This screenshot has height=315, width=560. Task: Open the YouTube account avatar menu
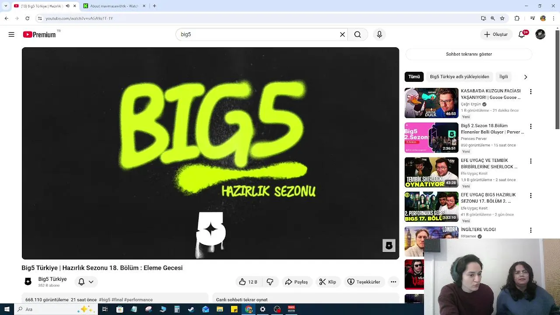coord(540,35)
